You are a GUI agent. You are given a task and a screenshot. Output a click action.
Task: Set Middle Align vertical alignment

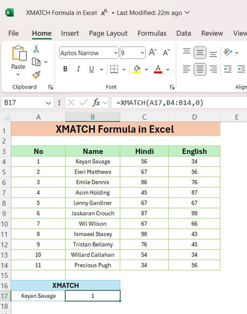tap(200, 52)
